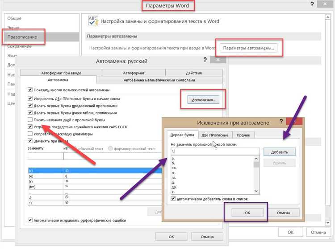Click exceptions list scroll up arrow

point(256,159)
